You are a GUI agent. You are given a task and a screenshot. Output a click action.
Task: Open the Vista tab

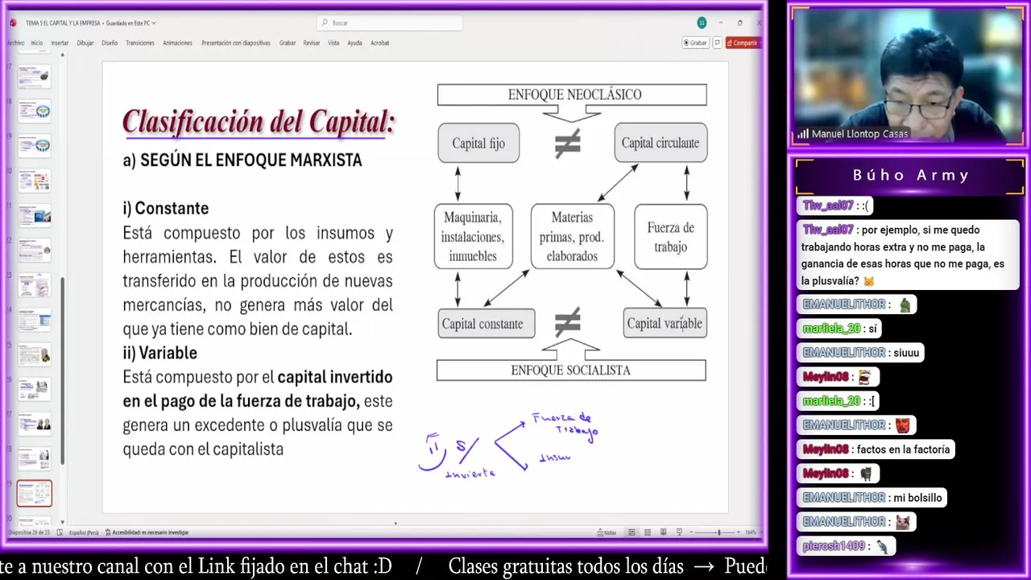pyautogui.click(x=333, y=43)
